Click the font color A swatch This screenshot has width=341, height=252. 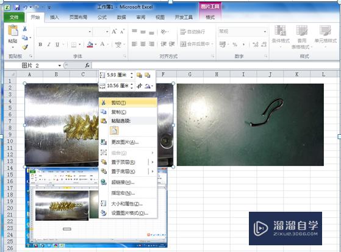pyautogui.click(x=102, y=45)
